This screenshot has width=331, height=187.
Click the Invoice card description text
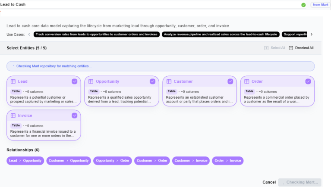coord(43,134)
